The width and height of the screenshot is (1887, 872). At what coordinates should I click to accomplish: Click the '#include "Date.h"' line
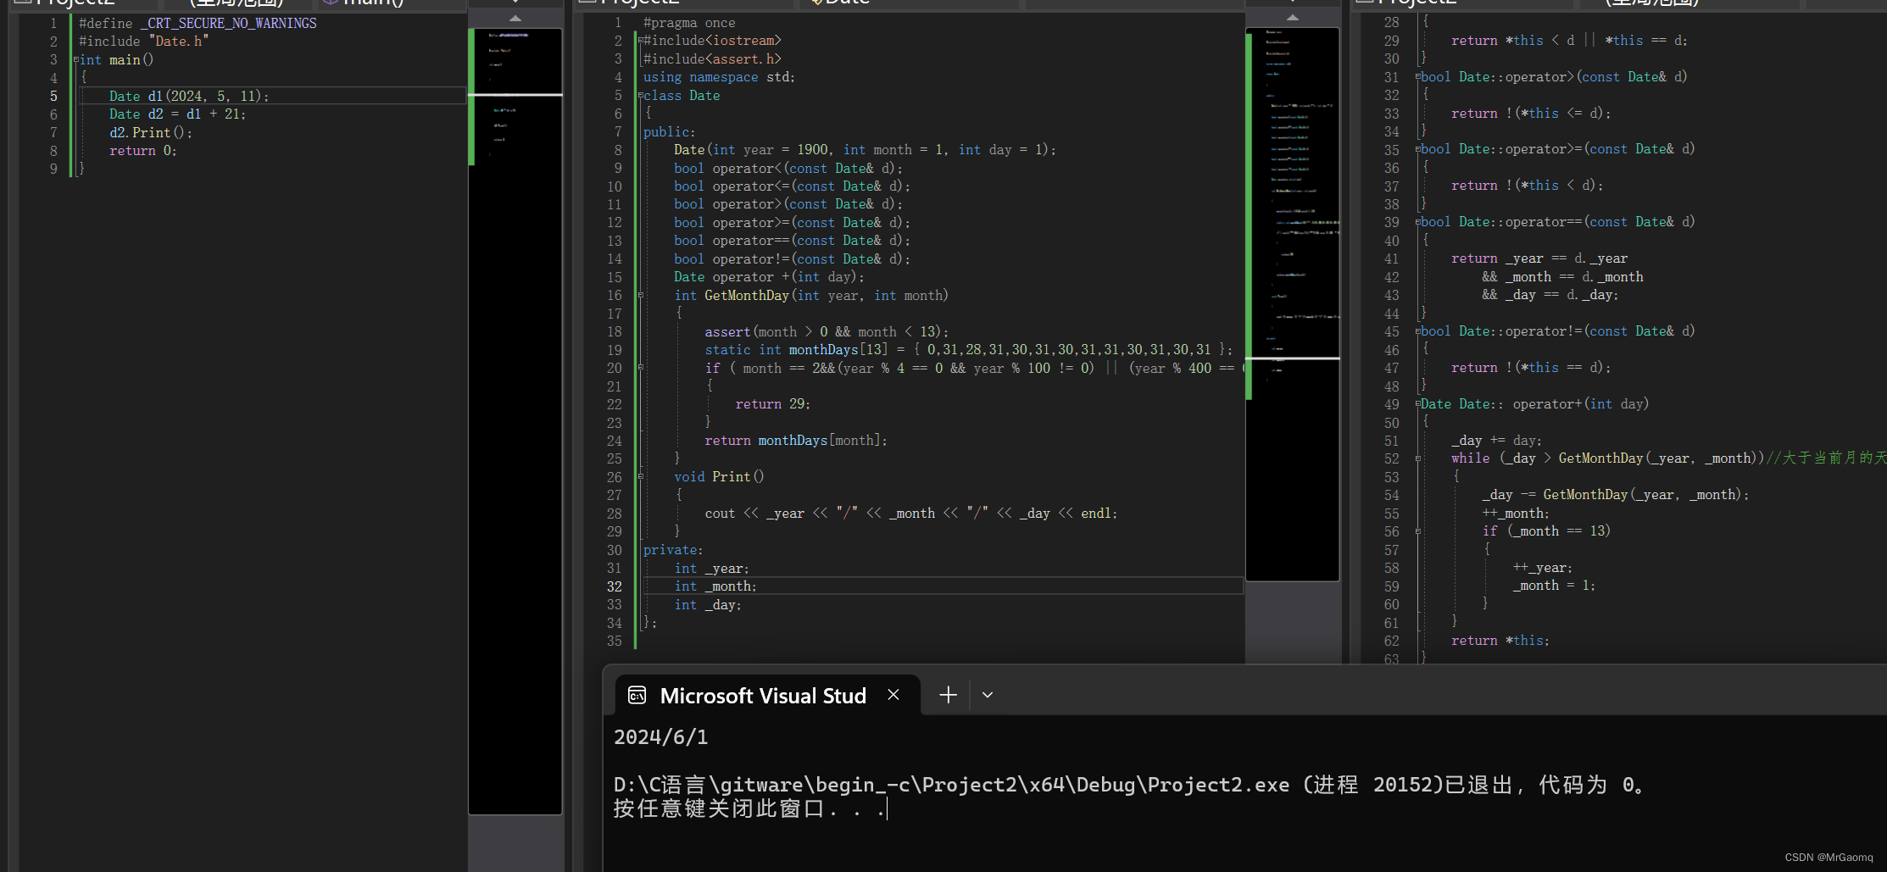pyautogui.click(x=144, y=42)
